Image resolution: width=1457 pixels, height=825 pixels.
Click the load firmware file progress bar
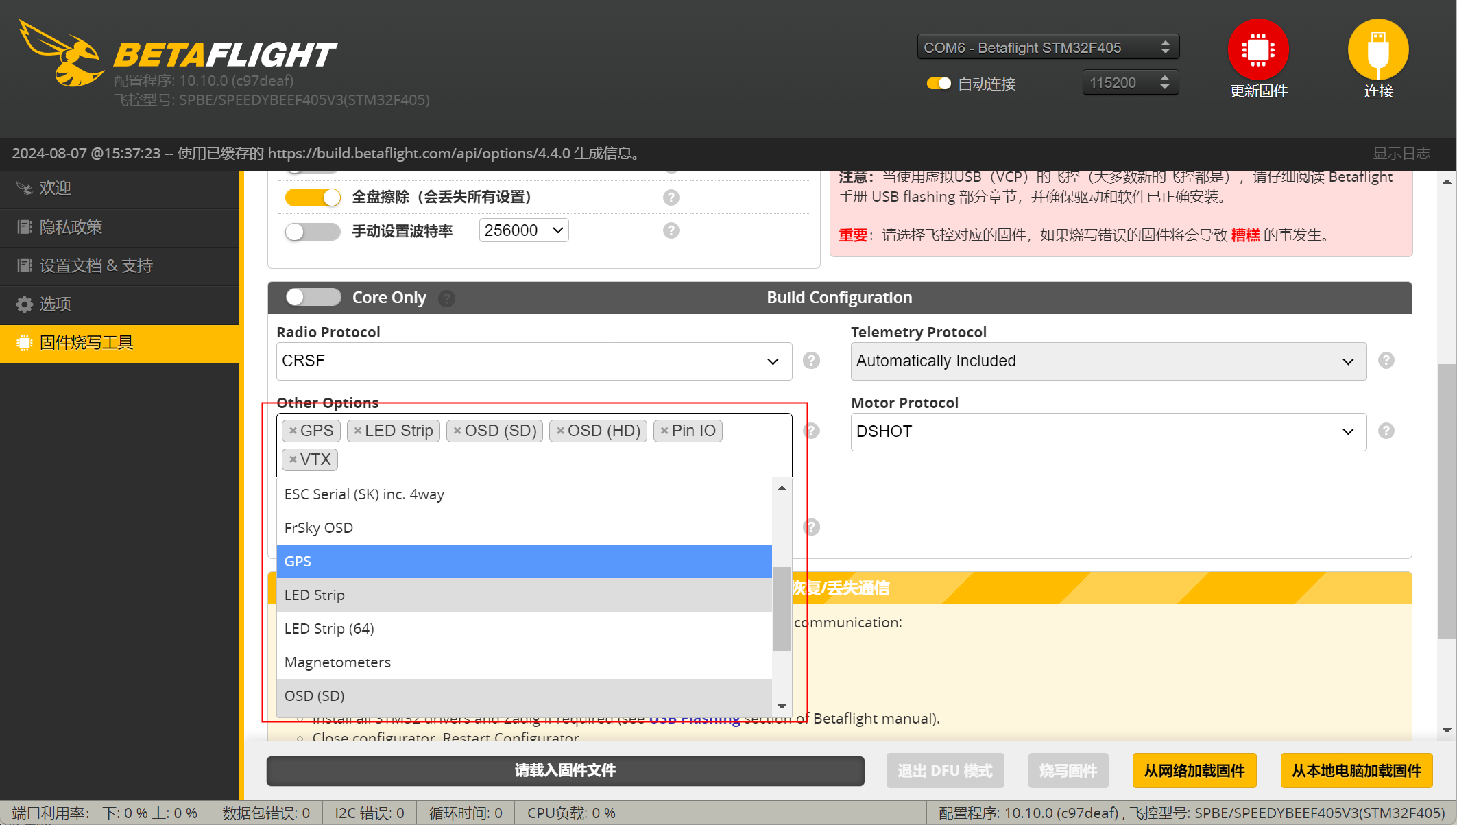566,771
